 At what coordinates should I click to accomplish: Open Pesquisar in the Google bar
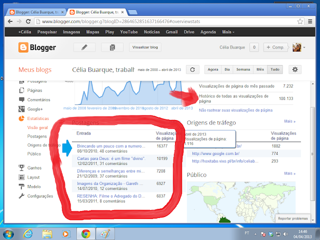(47, 32)
